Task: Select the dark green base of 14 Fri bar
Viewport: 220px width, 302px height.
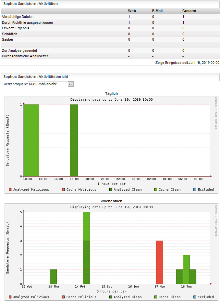Action: 87,262
